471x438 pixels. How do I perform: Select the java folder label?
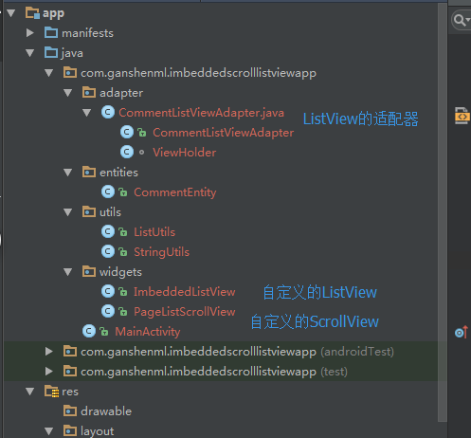click(72, 53)
